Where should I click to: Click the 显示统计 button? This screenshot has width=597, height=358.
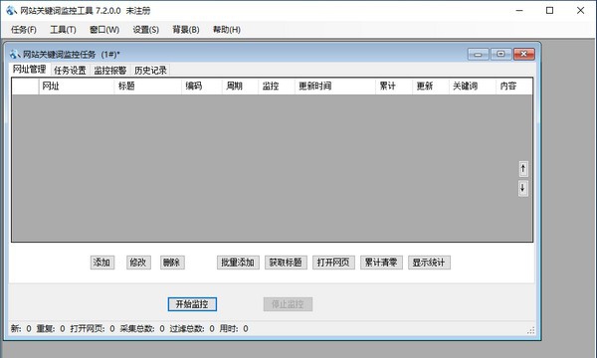point(429,263)
